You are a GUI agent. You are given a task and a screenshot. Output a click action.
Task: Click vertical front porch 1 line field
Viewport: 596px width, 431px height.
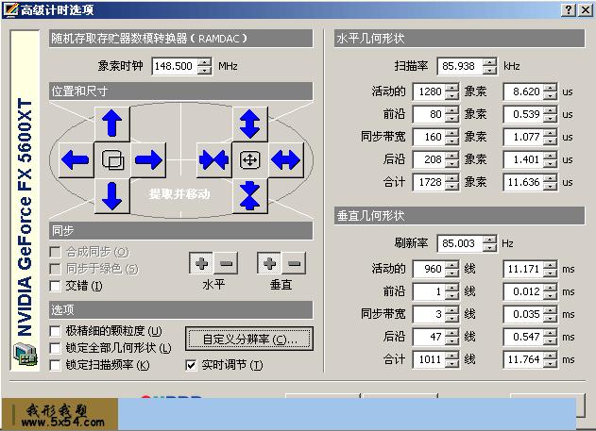pos(429,291)
